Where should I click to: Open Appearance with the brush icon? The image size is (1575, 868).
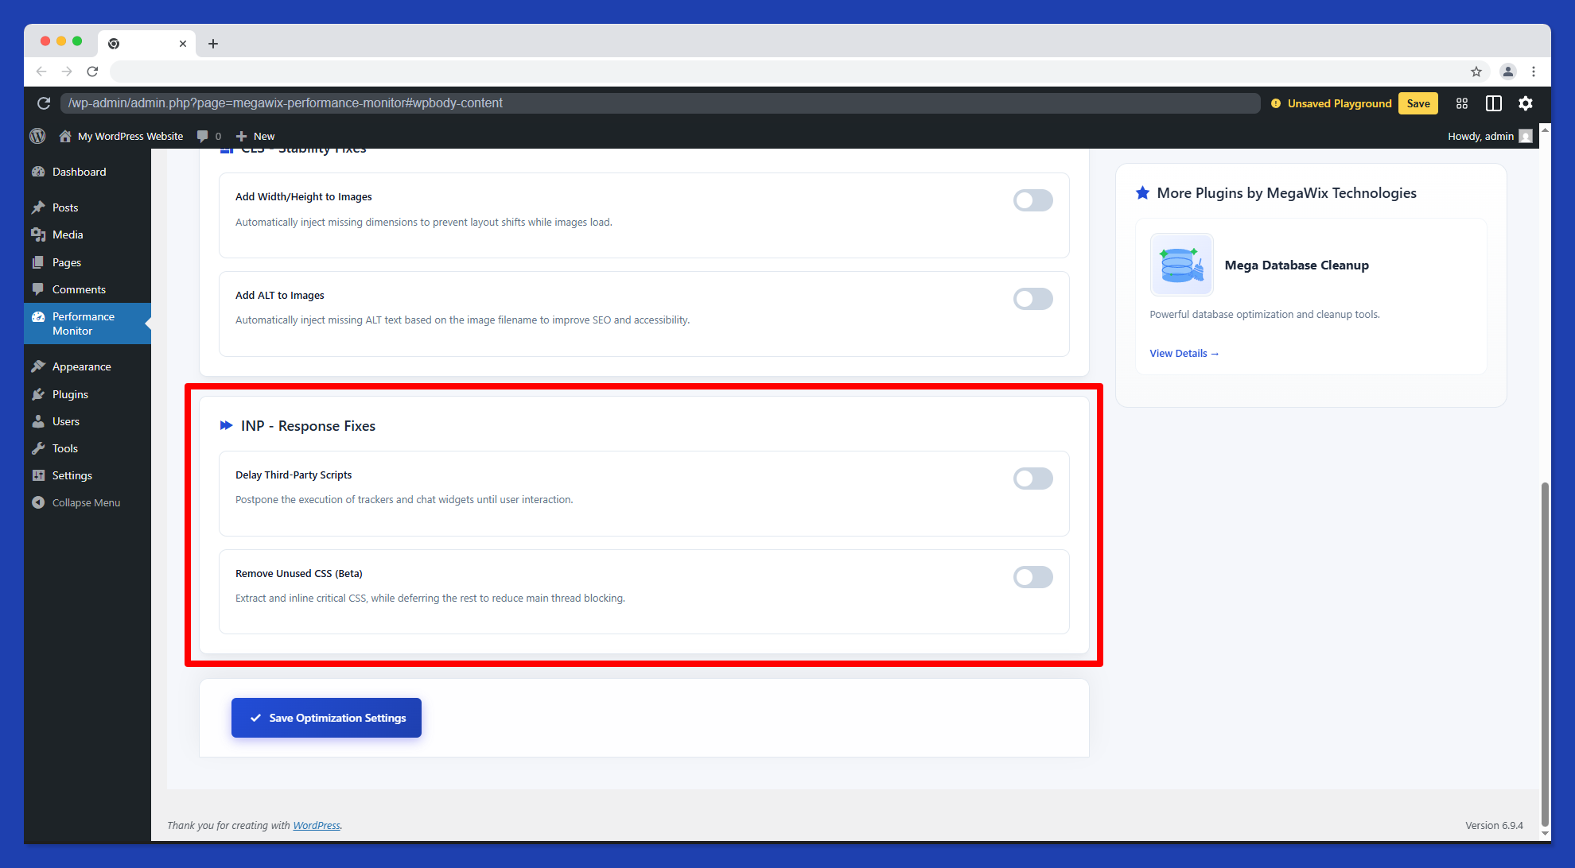pyautogui.click(x=39, y=366)
